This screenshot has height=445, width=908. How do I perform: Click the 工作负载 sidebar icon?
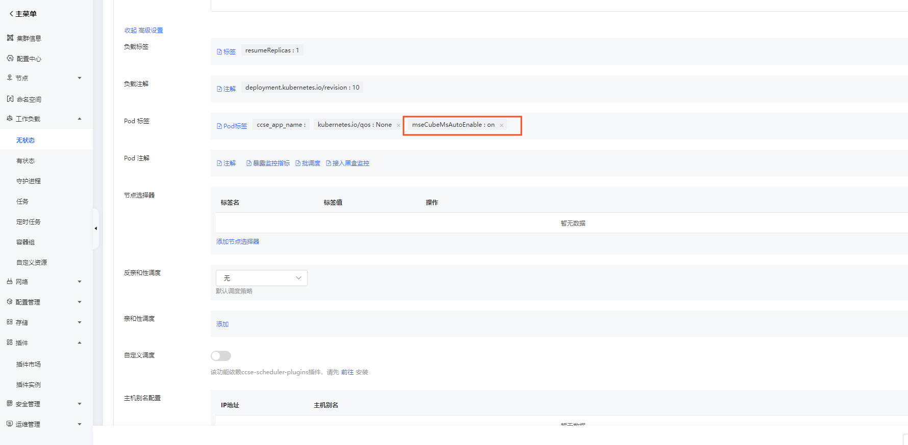click(x=10, y=119)
